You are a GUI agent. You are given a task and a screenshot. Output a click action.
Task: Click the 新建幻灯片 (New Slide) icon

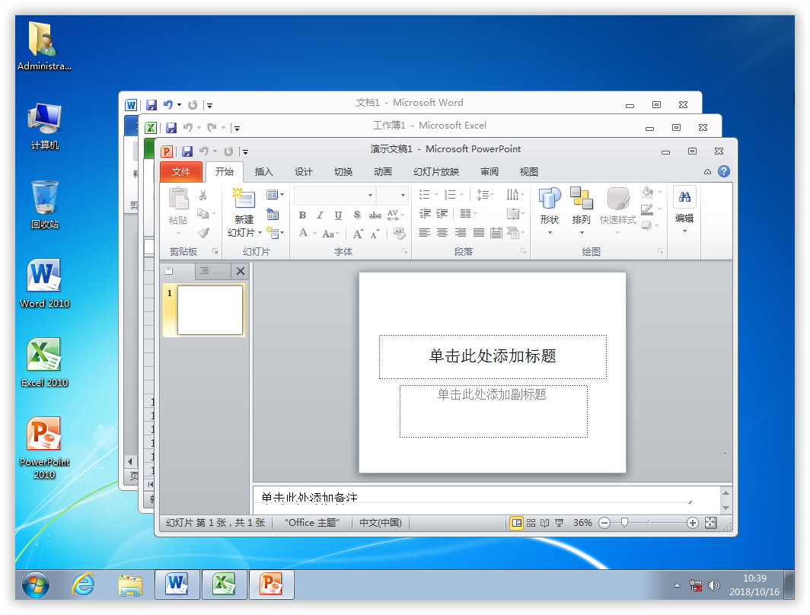244,198
